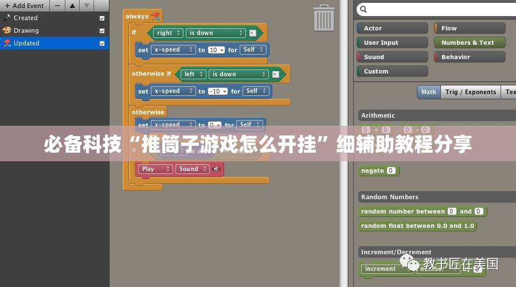The image size is (516, 287).
Task: Toggle the Created event checkbox
Action: 102,18
